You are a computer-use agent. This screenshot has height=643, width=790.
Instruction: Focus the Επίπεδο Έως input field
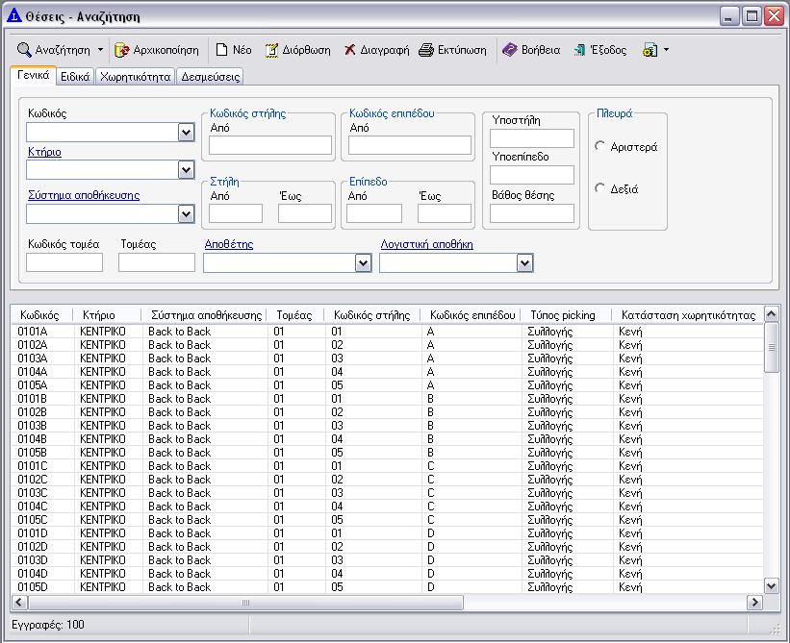pos(445,213)
